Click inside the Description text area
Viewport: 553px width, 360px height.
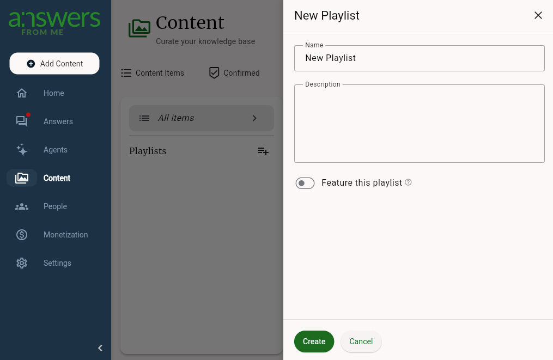coord(419,123)
